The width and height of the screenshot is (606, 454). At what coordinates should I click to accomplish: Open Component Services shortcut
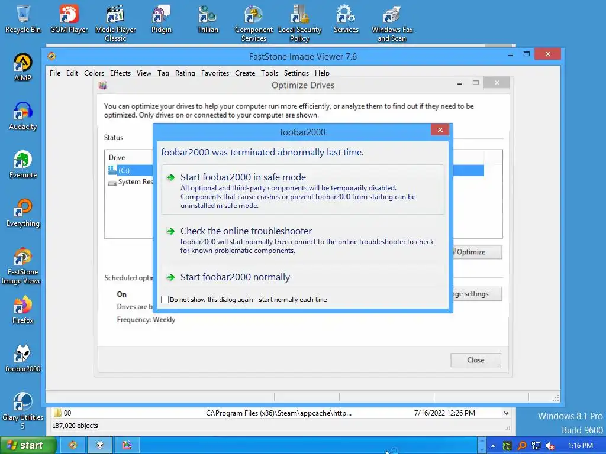click(253, 23)
